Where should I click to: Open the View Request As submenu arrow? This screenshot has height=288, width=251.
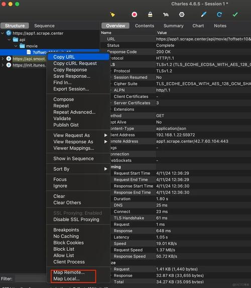pos(106,135)
